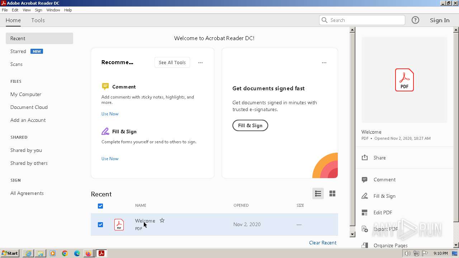Click Use Now under Comment
This screenshot has width=459, height=258.
coord(110,114)
